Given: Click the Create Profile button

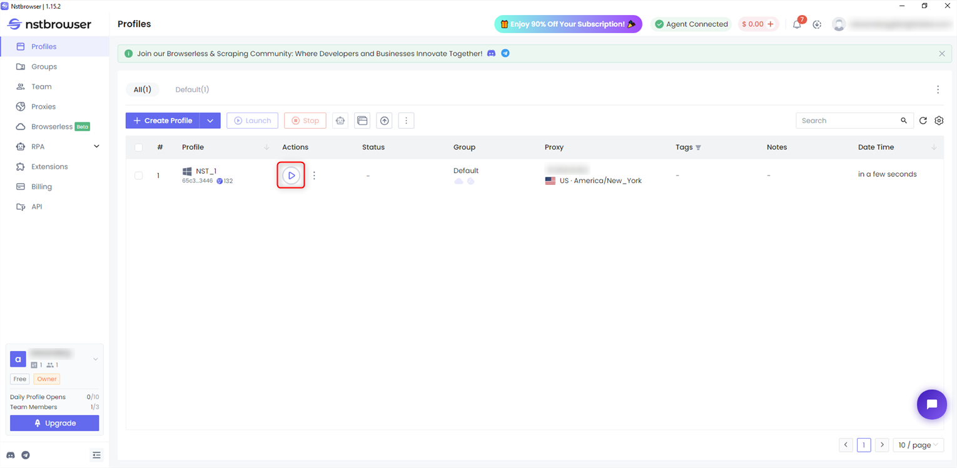Looking at the screenshot, I should pos(163,121).
